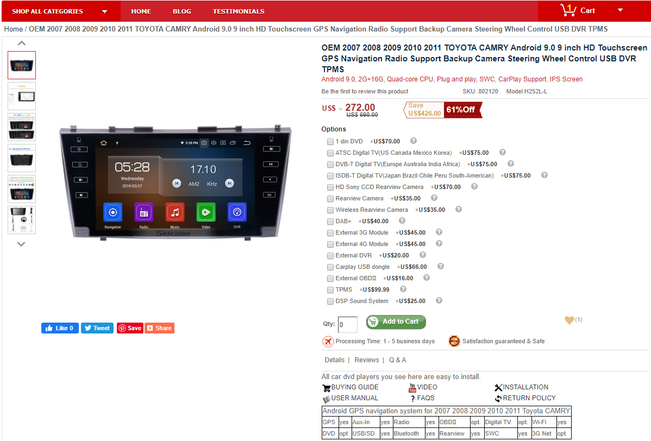Screen dimensions: 651x441
Task: Click the help icon beside TPMS option
Action: coord(403,289)
